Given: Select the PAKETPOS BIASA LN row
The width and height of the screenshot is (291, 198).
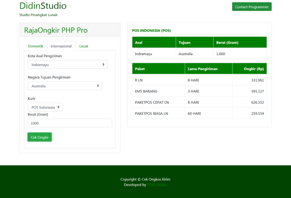Looking at the screenshot, I should point(199,114).
